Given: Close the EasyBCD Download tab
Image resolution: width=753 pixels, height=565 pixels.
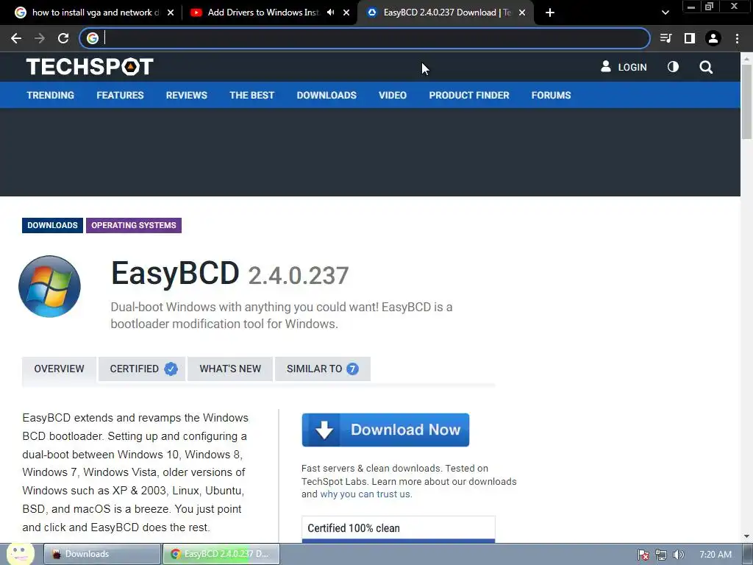Looking at the screenshot, I should point(522,13).
